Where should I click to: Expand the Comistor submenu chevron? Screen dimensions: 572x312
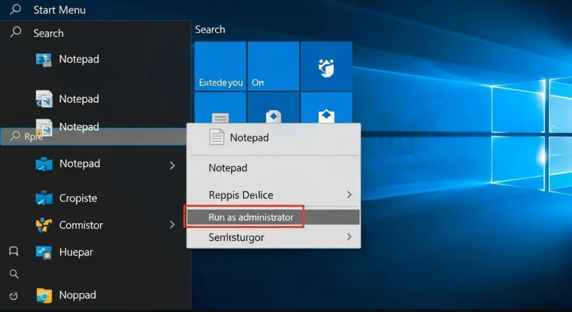(x=172, y=224)
